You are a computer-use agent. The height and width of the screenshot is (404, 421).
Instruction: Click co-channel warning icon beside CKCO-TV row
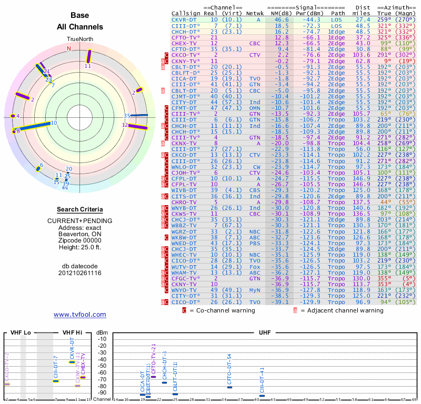(x=167, y=55)
